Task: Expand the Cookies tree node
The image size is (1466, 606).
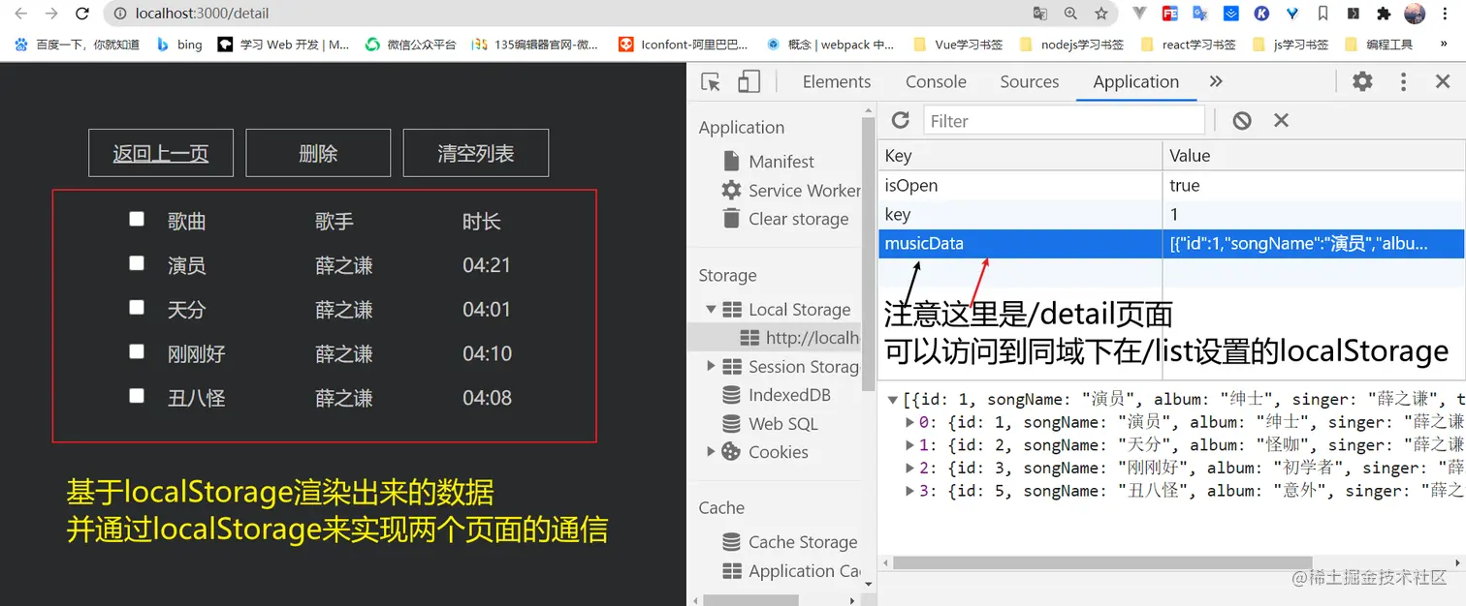Action: click(x=711, y=451)
